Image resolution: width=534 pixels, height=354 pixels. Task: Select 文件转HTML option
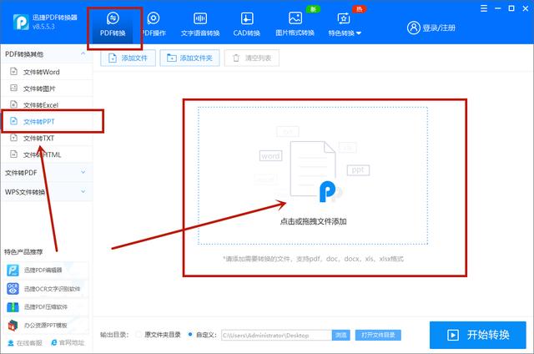click(47, 154)
